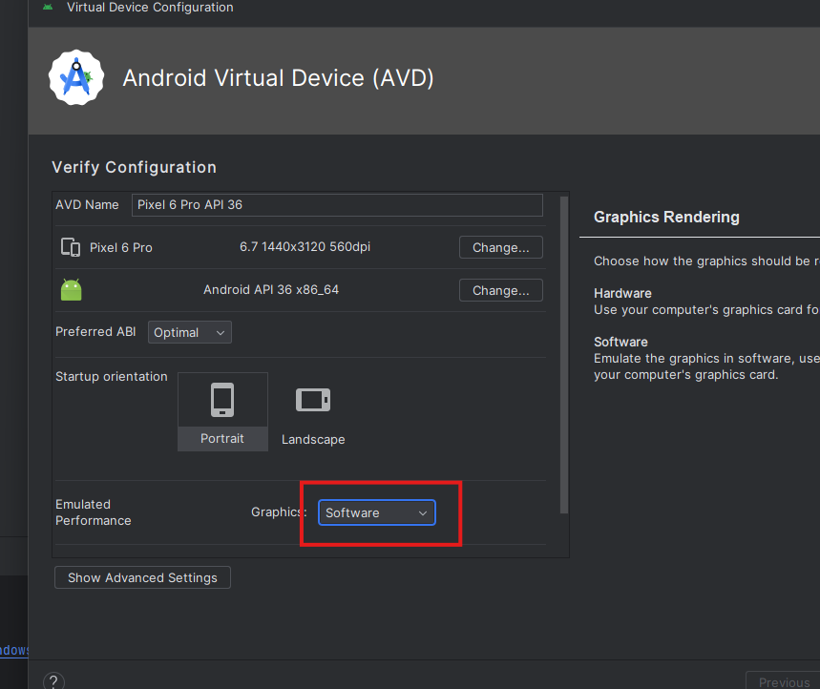Change the Pixel 6 Pro device

coord(501,247)
